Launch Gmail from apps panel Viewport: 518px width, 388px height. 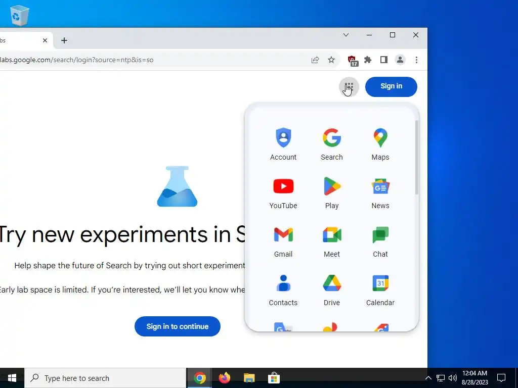[283, 241]
